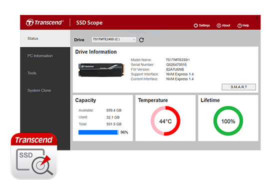The height and width of the screenshot is (188, 275).
Task: Open the About info icon
Action: pos(218,25)
